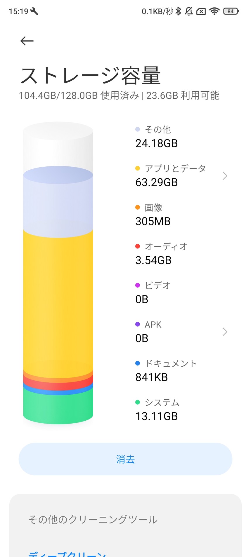Tap the ドキュメント 841KB entry
251x557 pixels.
pos(166,370)
